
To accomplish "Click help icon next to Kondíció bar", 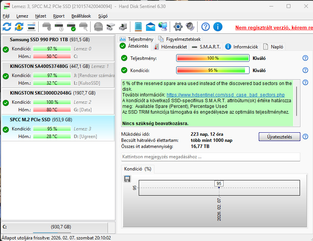I will 305,70.
